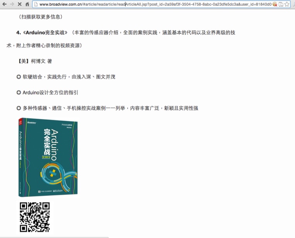Click the forward navigation arrow
295x238 pixels.
(12, 4)
